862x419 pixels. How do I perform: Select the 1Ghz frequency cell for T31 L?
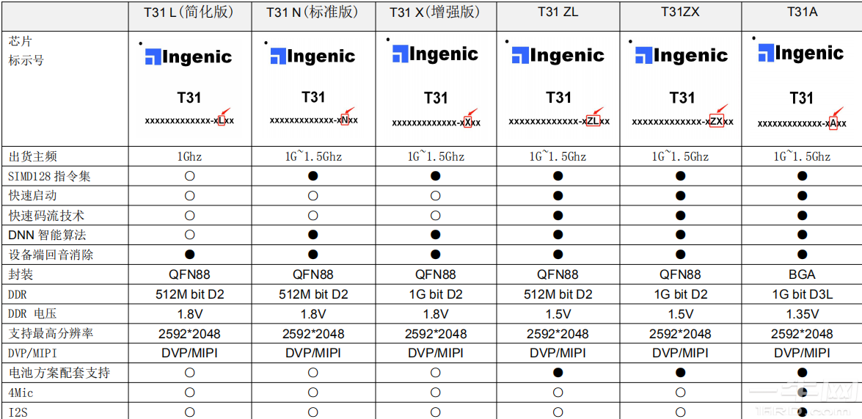click(189, 156)
